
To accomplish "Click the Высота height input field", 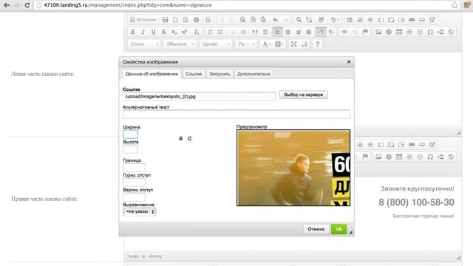I will click(130, 149).
